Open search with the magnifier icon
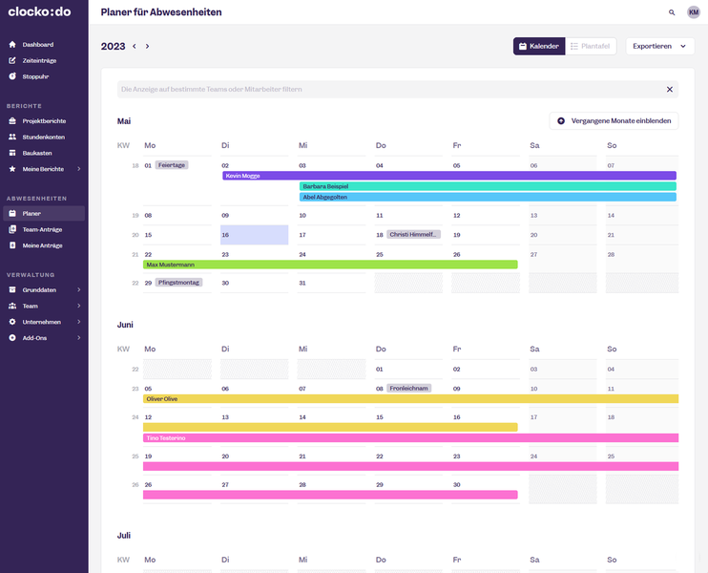 click(672, 12)
